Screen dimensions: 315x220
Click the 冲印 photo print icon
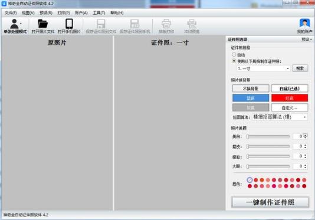point(192,24)
